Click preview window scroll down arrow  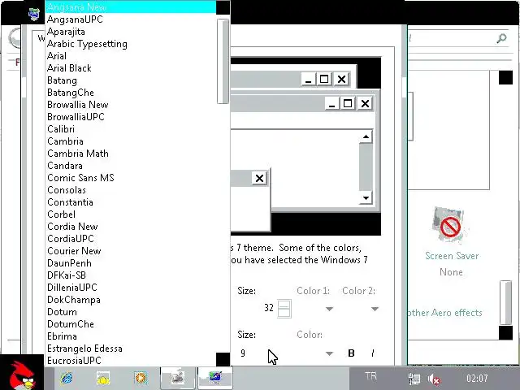[x=366, y=198]
